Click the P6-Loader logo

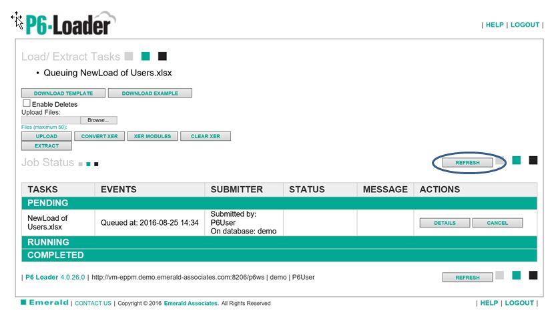[x=67, y=24]
